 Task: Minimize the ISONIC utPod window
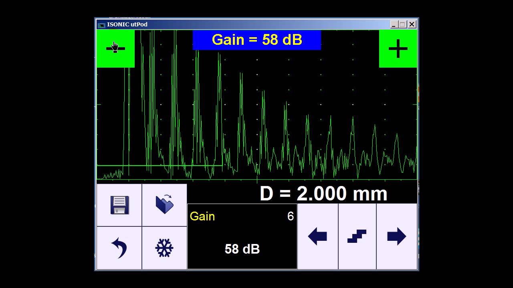click(x=394, y=24)
